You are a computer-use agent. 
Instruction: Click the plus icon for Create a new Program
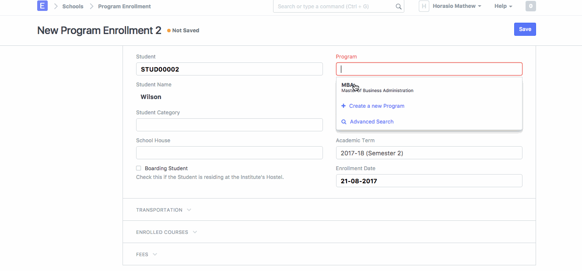pyautogui.click(x=344, y=106)
